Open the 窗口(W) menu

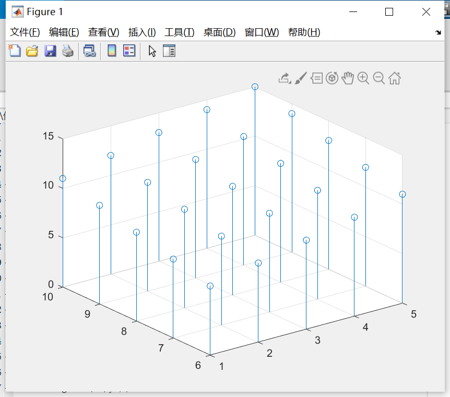click(x=262, y=32)
